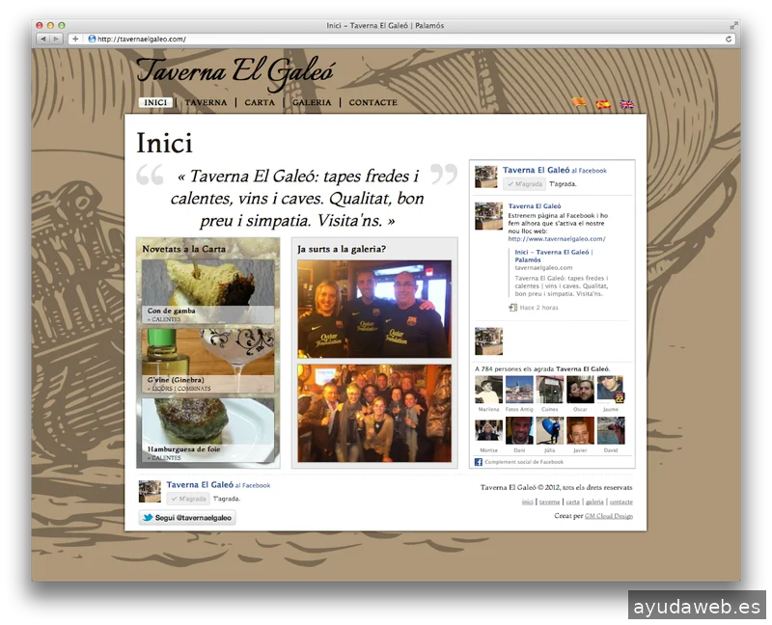Viewport: 772px width, 625px height.
Task: Open the Con de gamba dish thumbnail
Action: [207, 289]
